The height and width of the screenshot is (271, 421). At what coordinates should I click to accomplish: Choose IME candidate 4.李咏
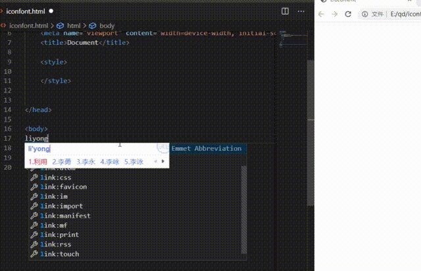point(110,162)
